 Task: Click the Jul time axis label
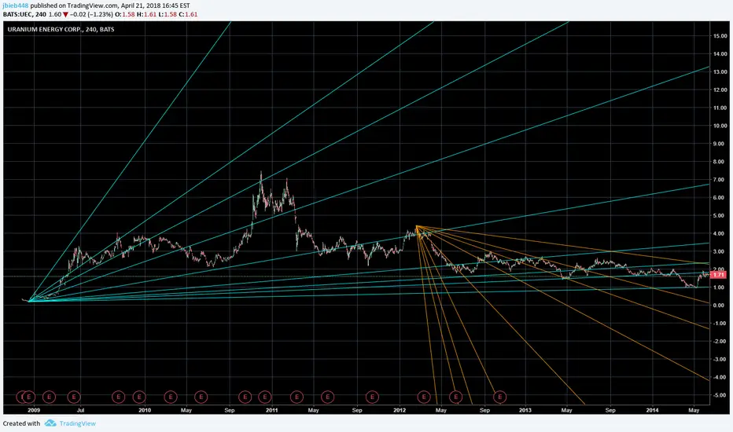[x=80, y=411]
